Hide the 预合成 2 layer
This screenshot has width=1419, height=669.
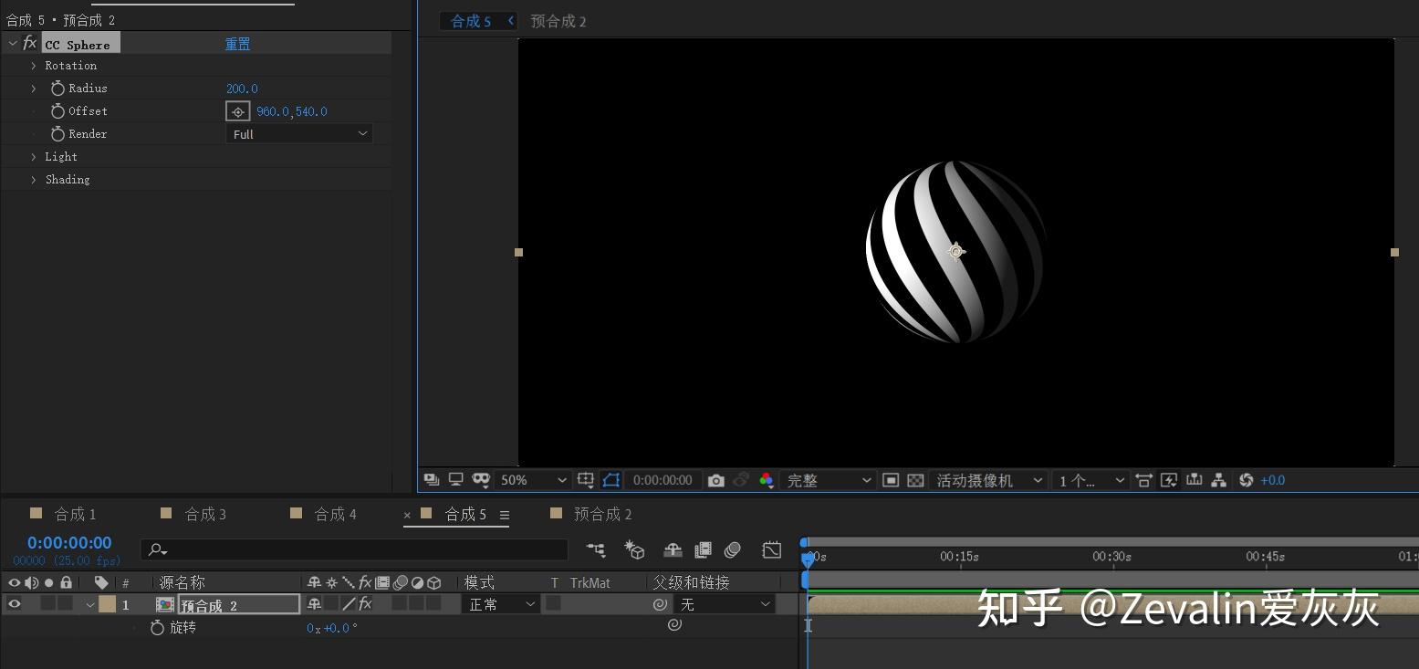14,603
